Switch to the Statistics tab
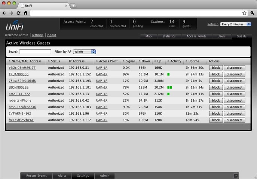The height and width of the screenshot is (179, 257). (x=169, y=36)
